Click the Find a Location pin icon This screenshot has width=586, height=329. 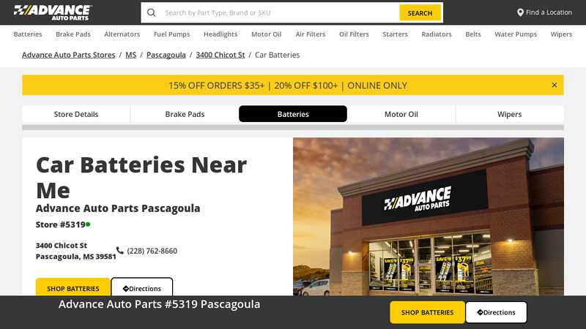[x=520, y=12]
